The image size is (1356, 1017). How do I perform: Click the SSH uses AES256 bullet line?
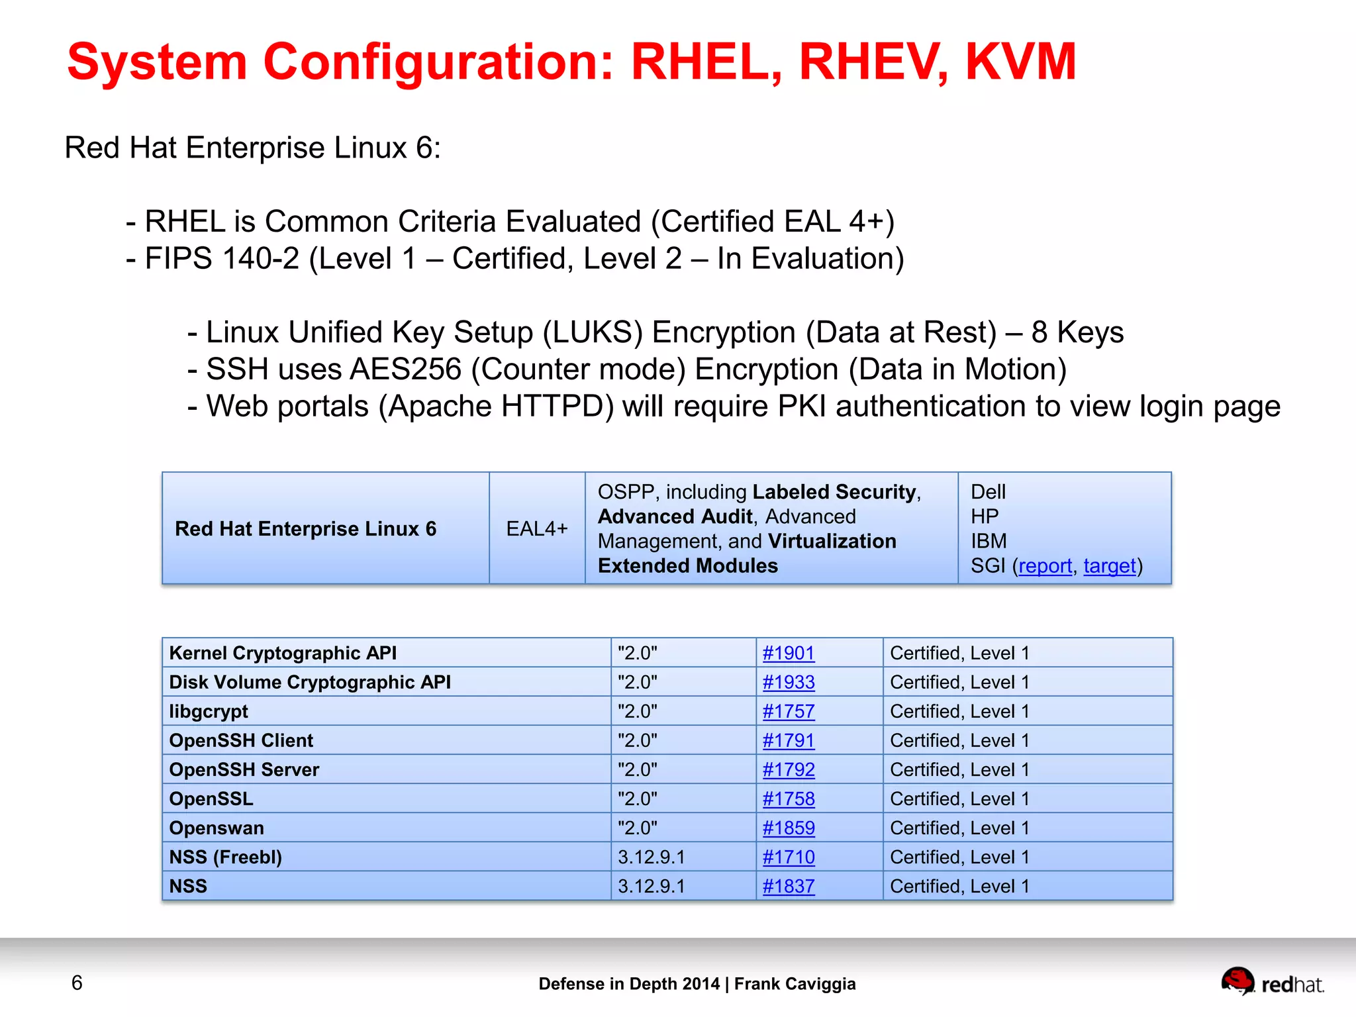(x=626, y=369)
